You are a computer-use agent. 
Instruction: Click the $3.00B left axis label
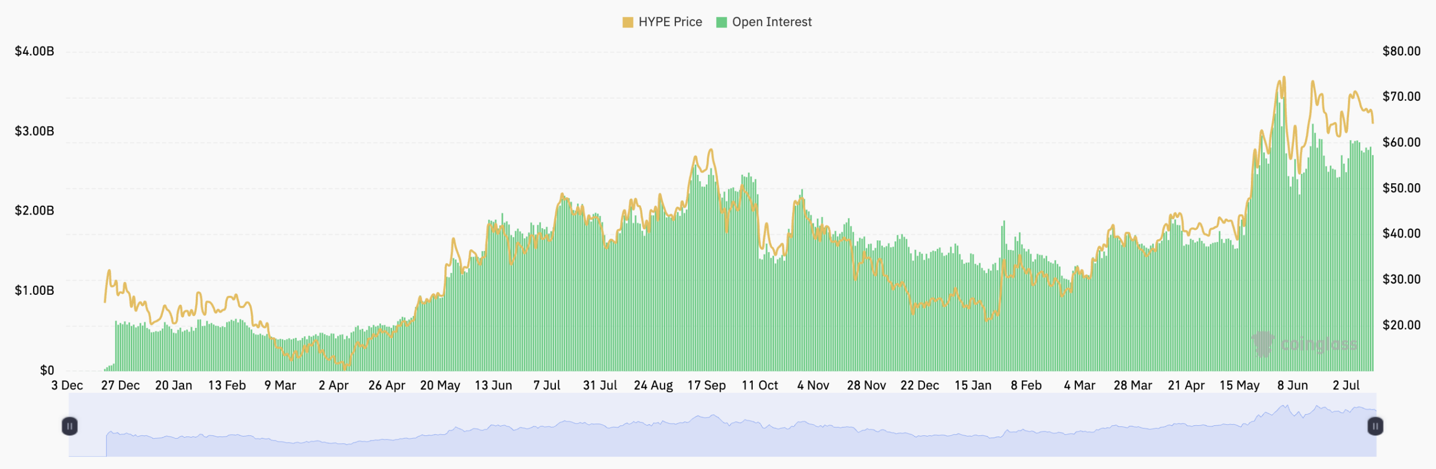(35, 131)
